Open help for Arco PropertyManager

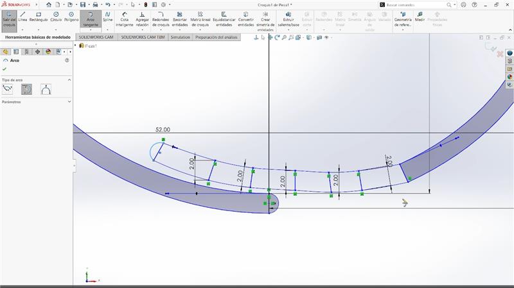tap(67, 60)
